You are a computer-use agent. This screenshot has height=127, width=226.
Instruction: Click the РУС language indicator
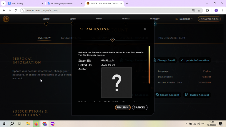pos(203,124)
